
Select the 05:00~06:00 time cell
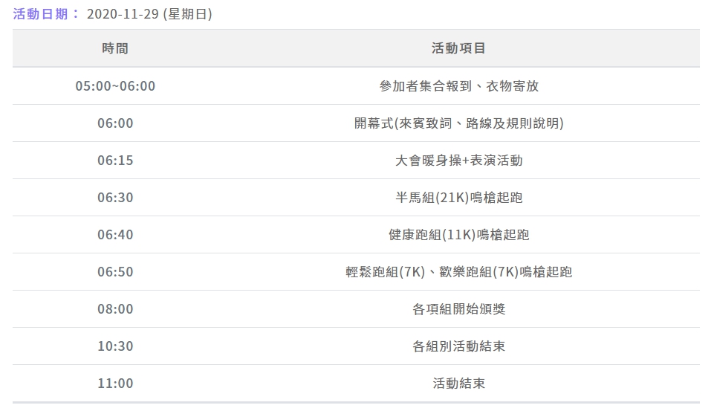(115, 86)
